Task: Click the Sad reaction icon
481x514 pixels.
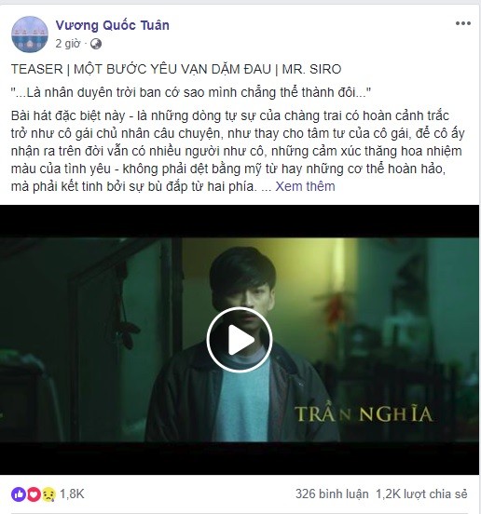Action: coord(48,494)
